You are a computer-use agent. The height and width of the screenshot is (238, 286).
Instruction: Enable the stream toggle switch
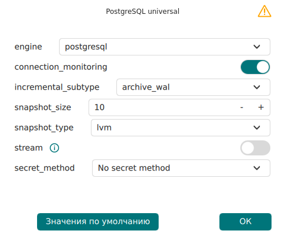[x=255, y=148]
